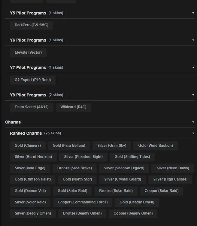This screenshot has width=197, height=226.
Task: Open the Charms heading link
Action: pos(13,122)
